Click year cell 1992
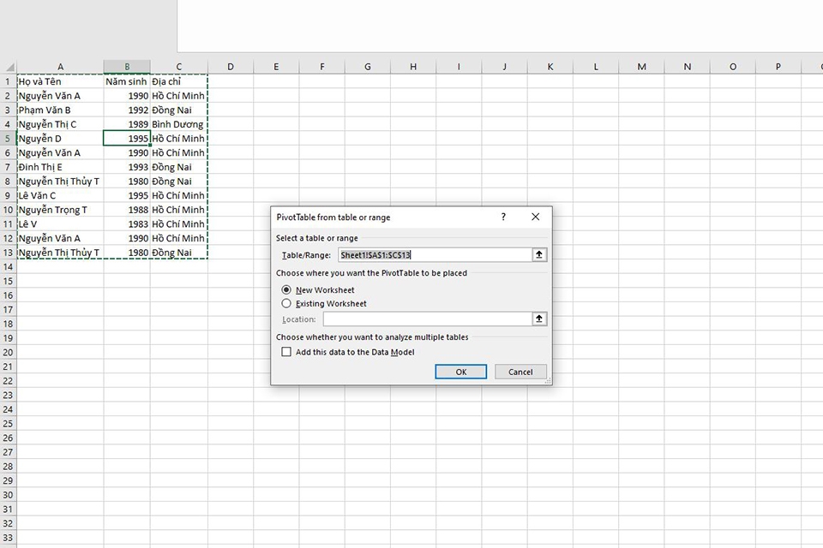The image size is (823, 548). [127, 110]
